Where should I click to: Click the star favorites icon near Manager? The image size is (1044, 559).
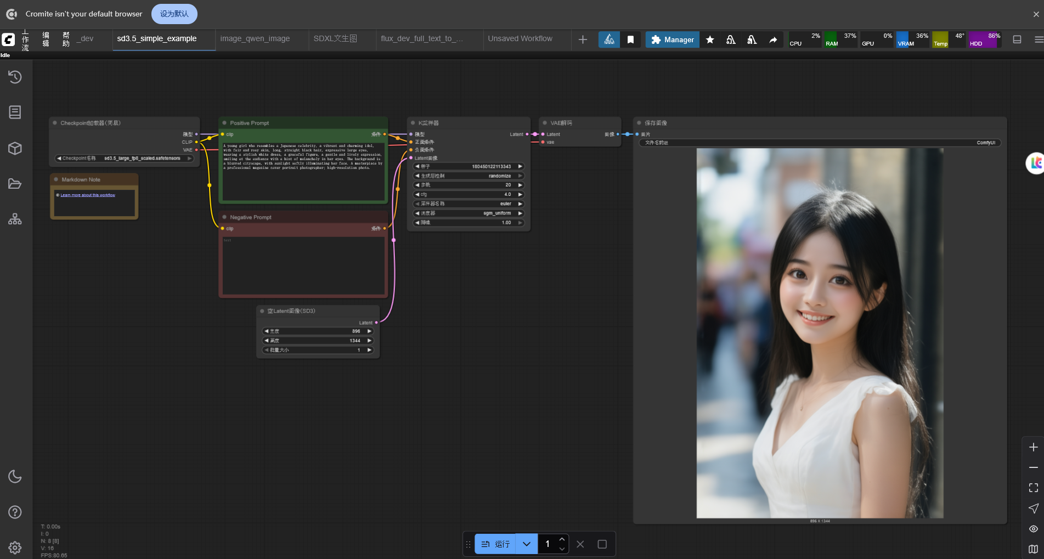(710, 39)
